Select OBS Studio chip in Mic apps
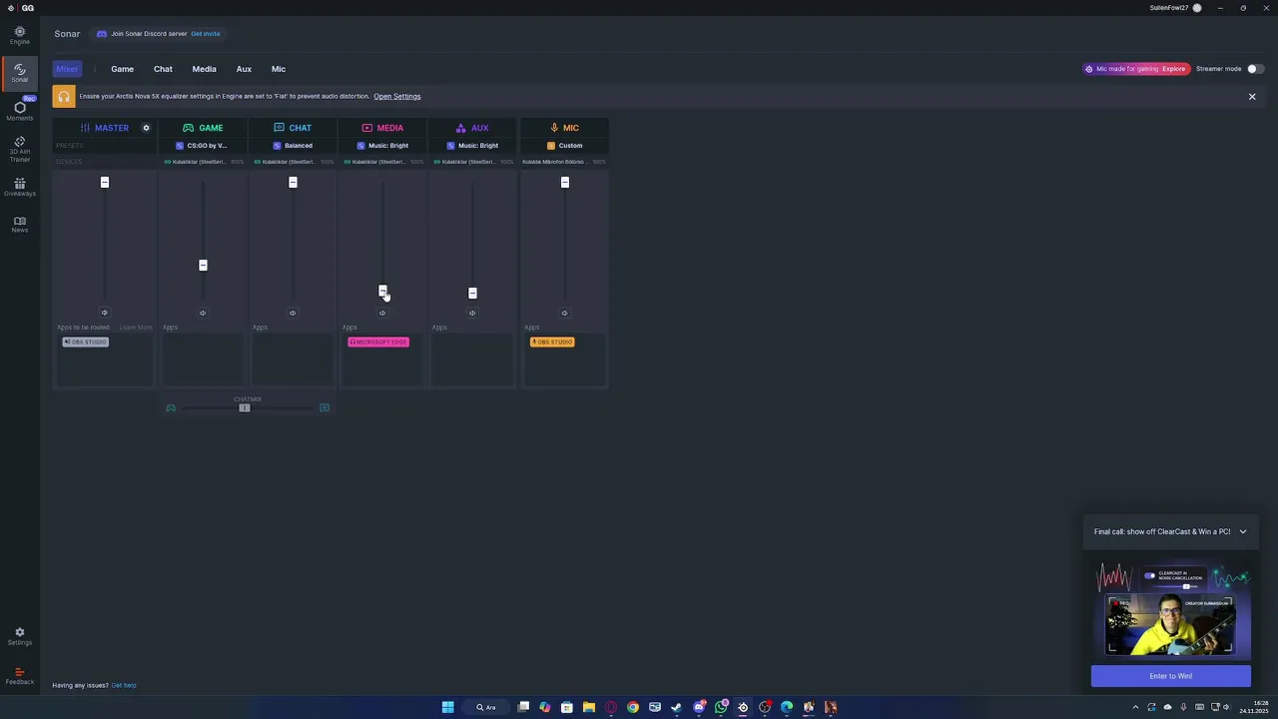This screenshot has width=1278, height=719. pos(552,342)
